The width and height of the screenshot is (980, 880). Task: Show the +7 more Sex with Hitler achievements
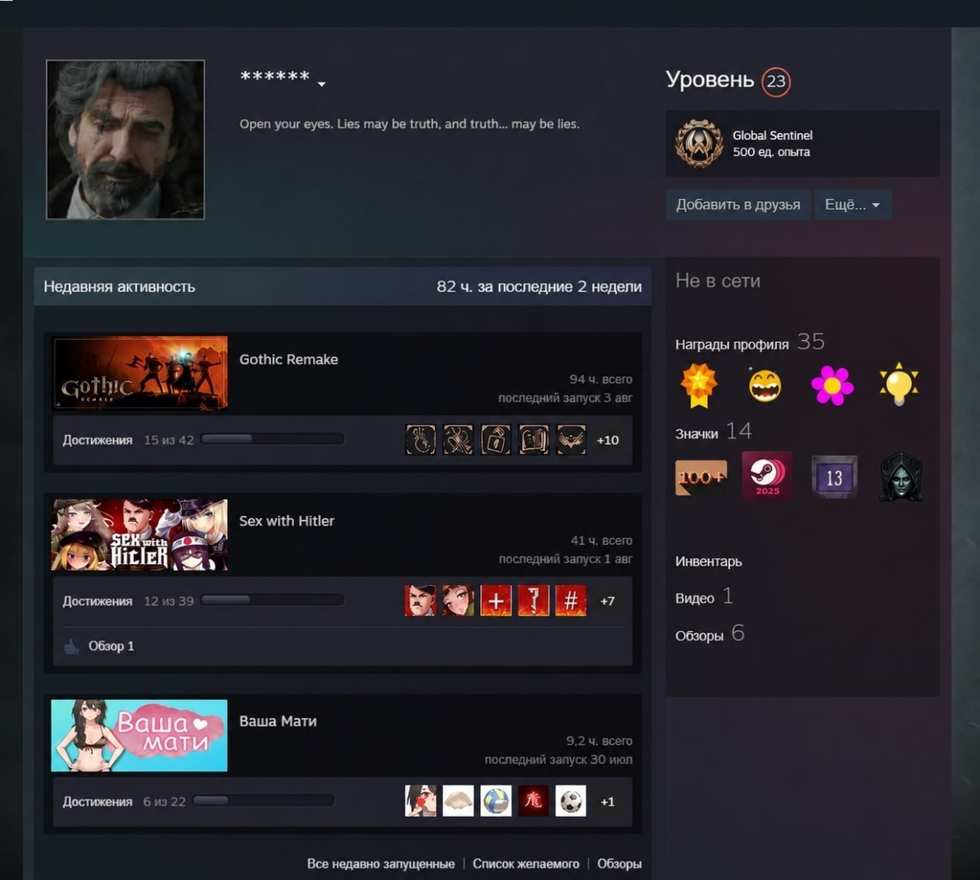click(x=608, y=601)
